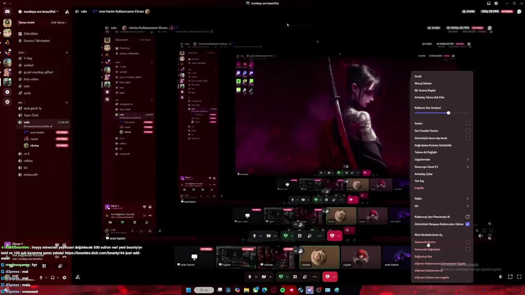525x295 pixels.
Task: Click the show members icon above thumbnails
Action: coord(301,250)
